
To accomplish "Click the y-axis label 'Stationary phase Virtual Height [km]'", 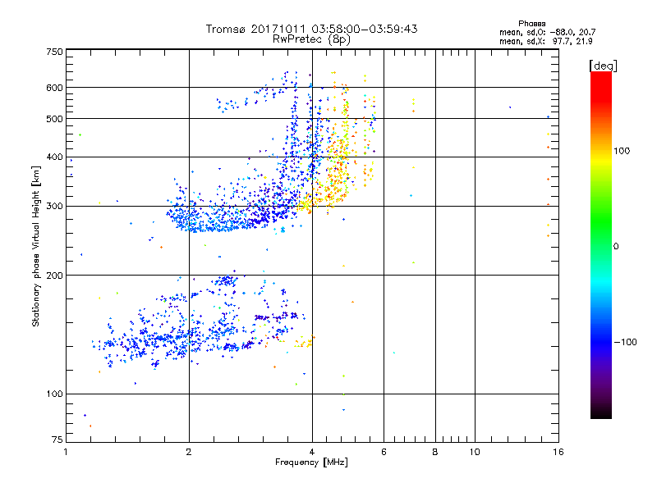I will click(x=36, y=247).
